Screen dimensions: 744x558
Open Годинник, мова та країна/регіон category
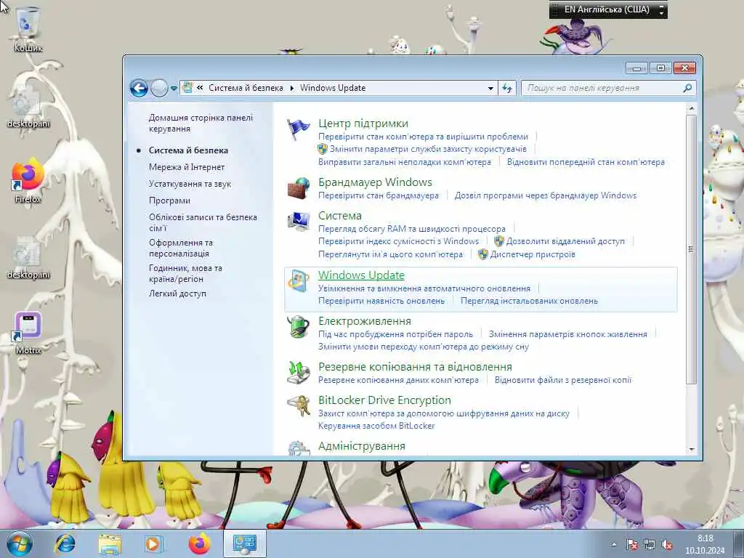[185, 273]
